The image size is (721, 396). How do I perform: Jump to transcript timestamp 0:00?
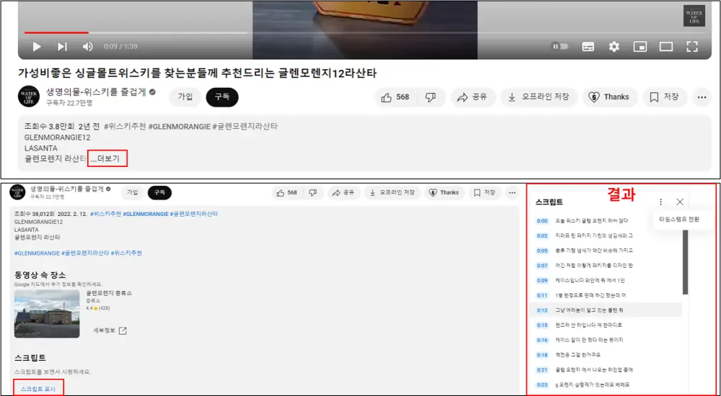click(x=542, y=221)
